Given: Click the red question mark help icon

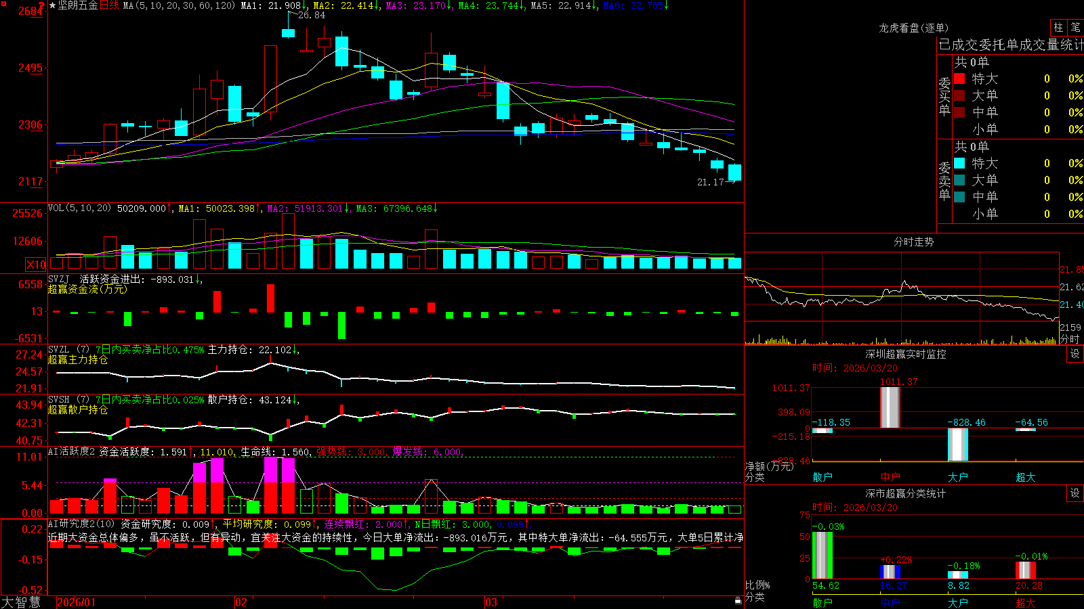Looking at the screenshot, I should tap(41, 5).
